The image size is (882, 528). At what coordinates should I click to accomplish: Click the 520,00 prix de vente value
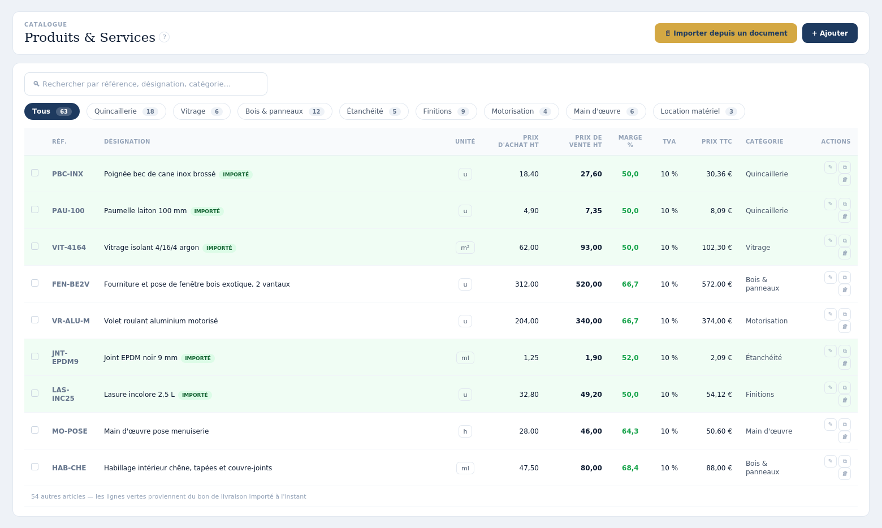(589, 284)
